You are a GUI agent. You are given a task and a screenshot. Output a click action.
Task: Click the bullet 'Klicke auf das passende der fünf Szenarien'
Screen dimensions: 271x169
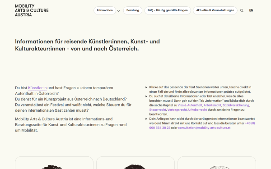click(x=200, y=90)
